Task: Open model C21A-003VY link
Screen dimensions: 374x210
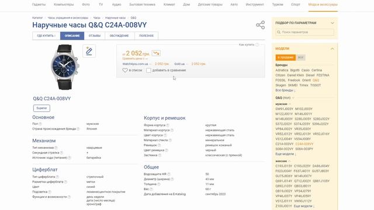Action: 285,144
